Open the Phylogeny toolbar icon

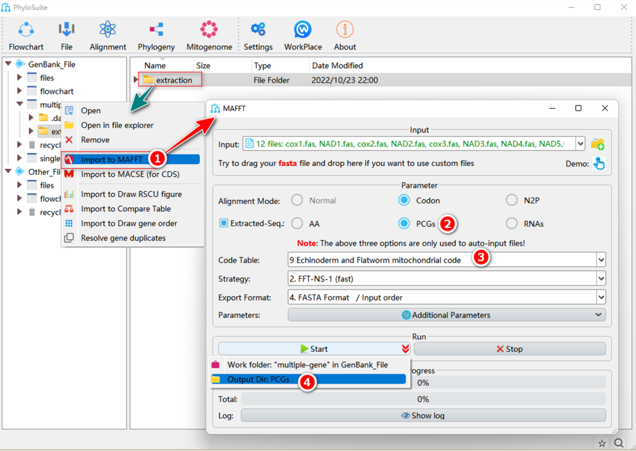[x=156, y=30]
